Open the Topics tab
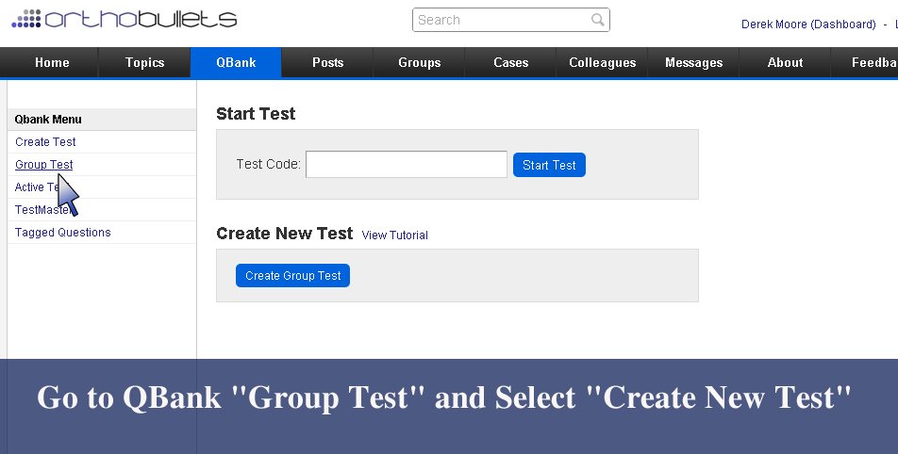Image resolution: width=898 pixels, height=454 pixels. click(144, 62)
